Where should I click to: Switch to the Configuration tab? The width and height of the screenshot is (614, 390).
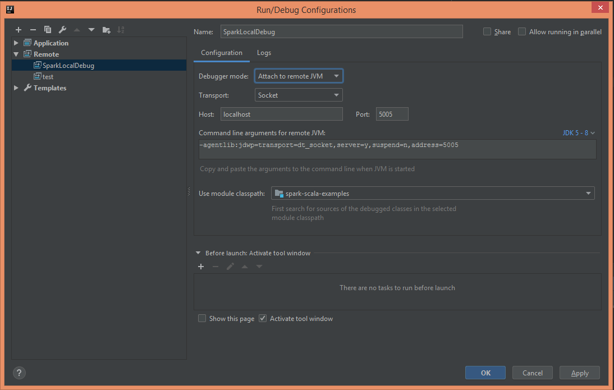pos(222,53)
